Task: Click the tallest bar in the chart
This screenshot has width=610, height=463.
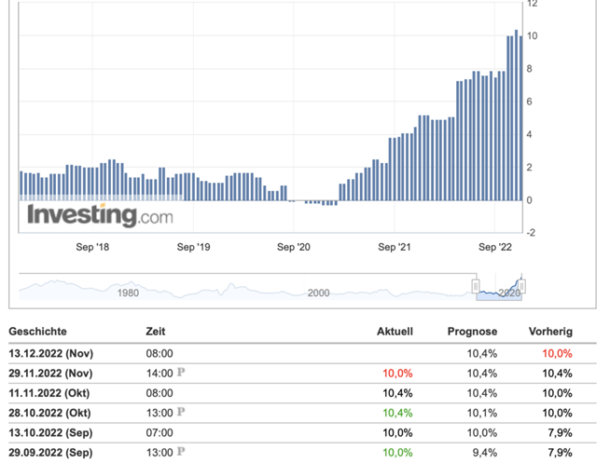Action: pyautogui.click(x=516, y=112)
